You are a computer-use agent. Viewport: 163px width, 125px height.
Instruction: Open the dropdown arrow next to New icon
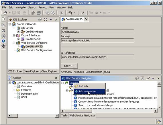pyautogui.click(x=10, y=13)
